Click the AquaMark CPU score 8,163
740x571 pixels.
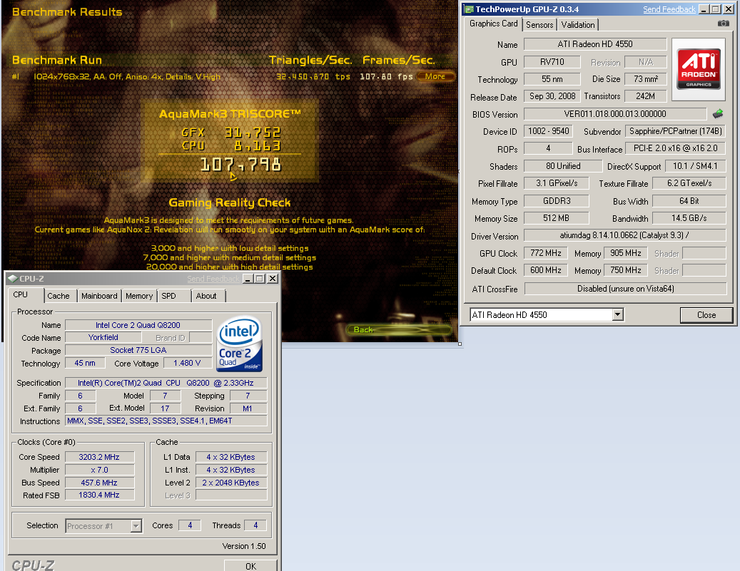coord(257,146)
